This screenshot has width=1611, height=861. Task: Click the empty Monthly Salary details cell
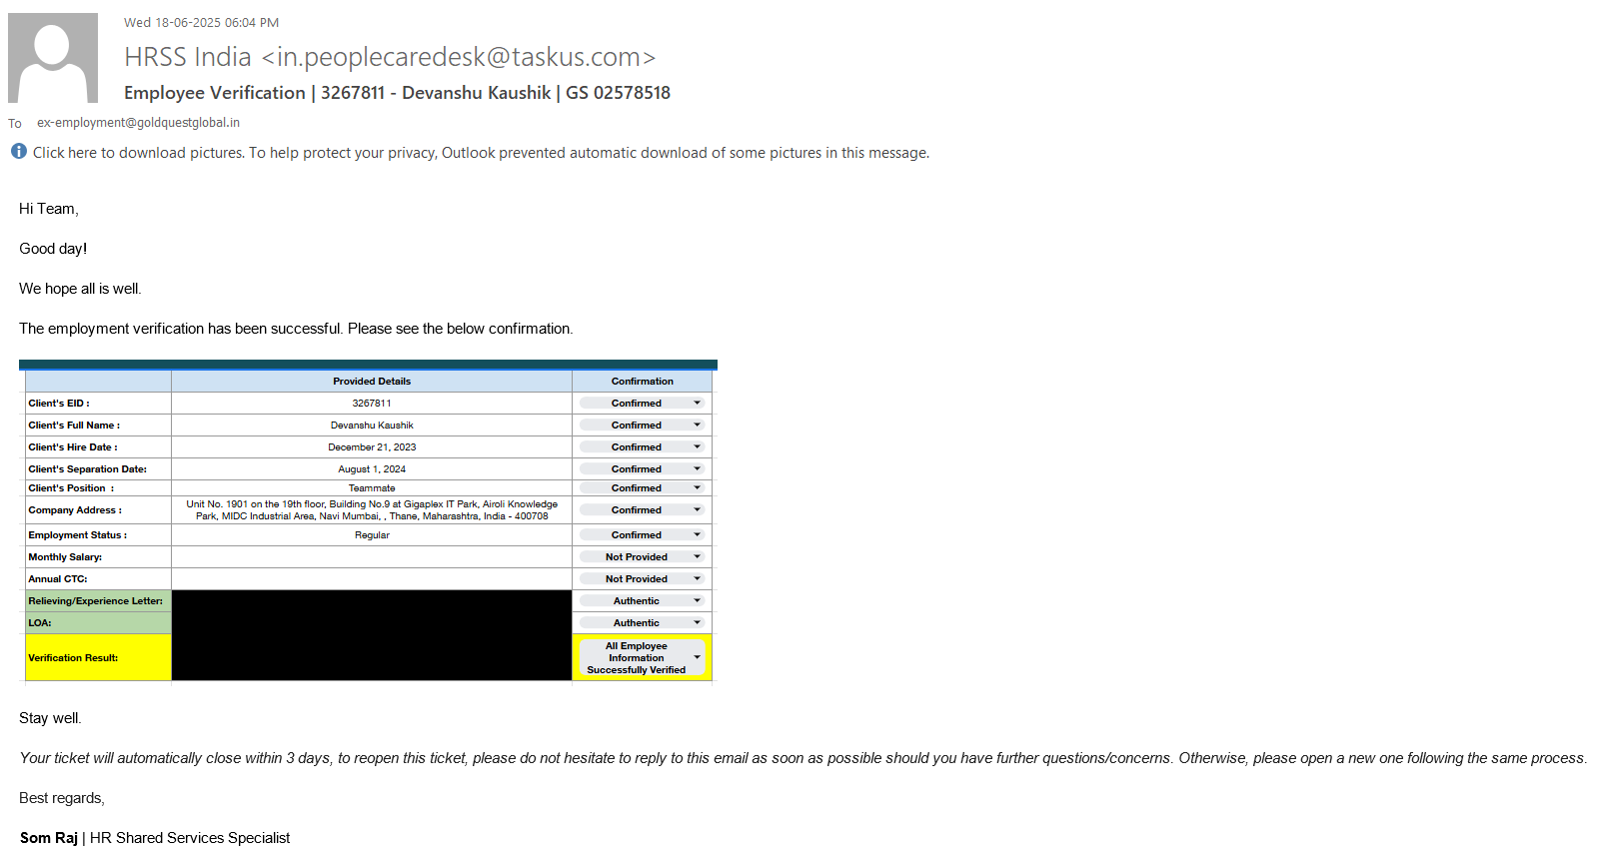[372, 557]
